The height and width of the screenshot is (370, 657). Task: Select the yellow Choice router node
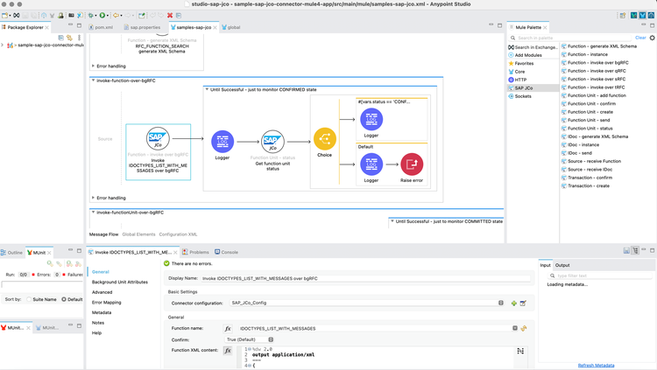pos(325,139)
